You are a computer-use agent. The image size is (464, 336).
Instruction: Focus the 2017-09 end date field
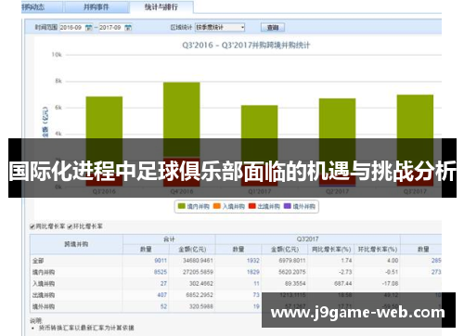click(111, 28)
